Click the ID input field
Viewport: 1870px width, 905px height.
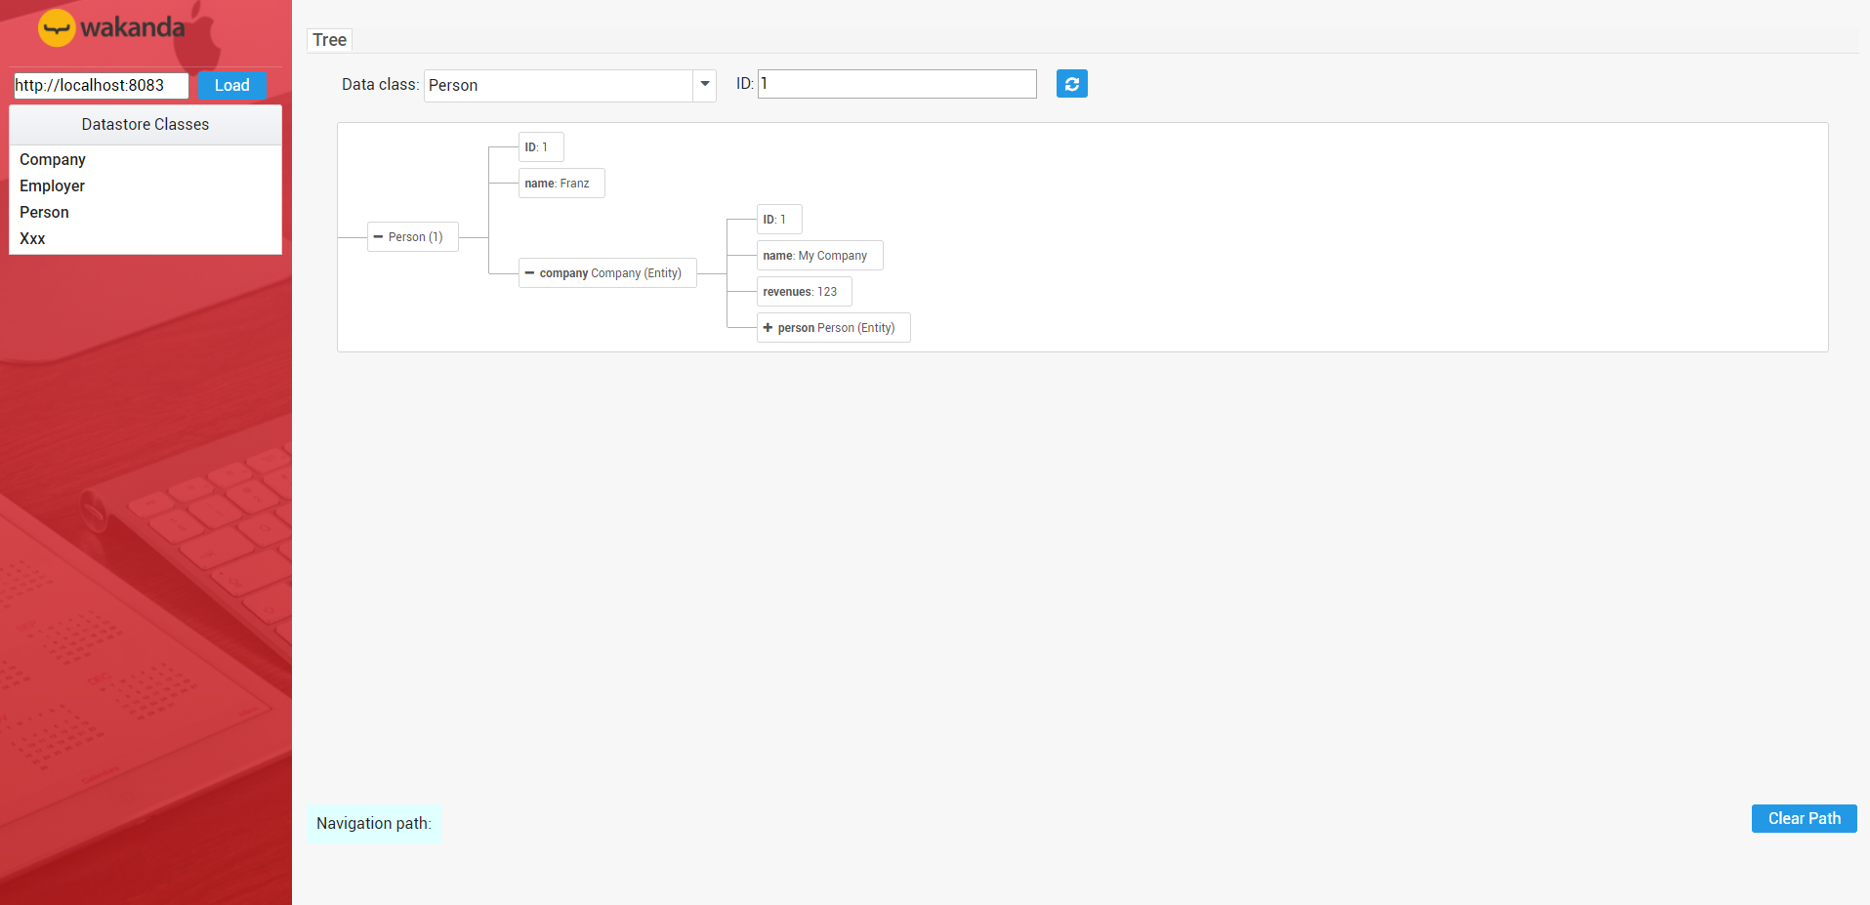(x=895, y=83)
